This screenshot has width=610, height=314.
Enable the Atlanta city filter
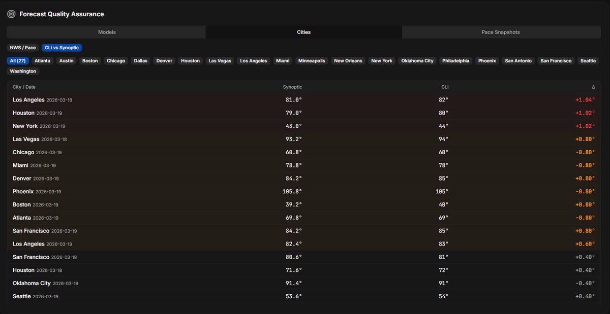pyautogui.click(x=43, y=60)
